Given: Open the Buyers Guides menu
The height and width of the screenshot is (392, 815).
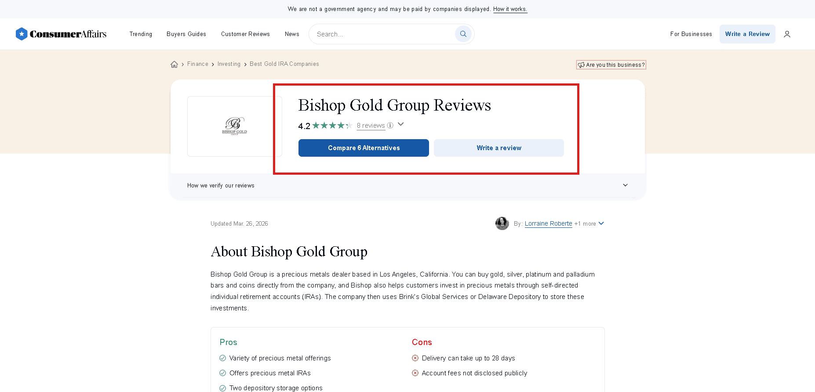Looking at the screenshot, I should pyautogui.click(x=186, y=34).
